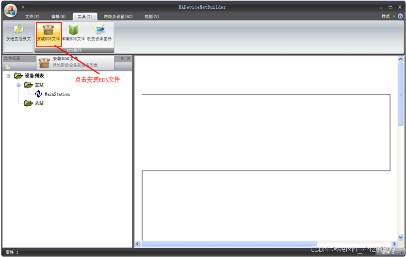406x257 pixels.
Task: Open the help question mark icon
Action: pos(400,16)
